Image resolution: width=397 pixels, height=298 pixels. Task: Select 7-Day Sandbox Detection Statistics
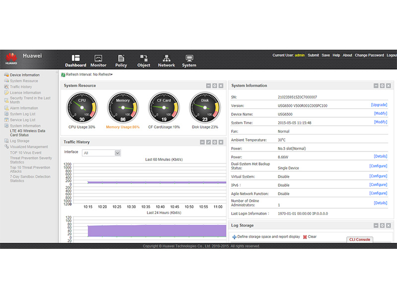tap(30, 179)
